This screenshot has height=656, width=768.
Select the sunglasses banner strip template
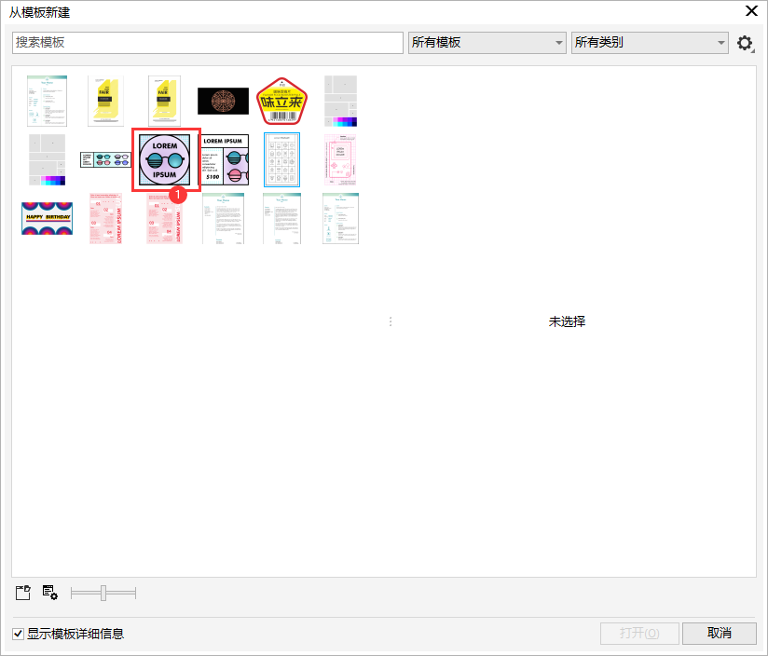point(105,159)
